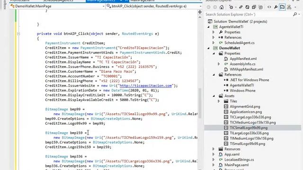The height and width of the screenshot is (170, 303).
Task: Open Solution Explorer toolbar overflow options
Action: coord(295,8)
